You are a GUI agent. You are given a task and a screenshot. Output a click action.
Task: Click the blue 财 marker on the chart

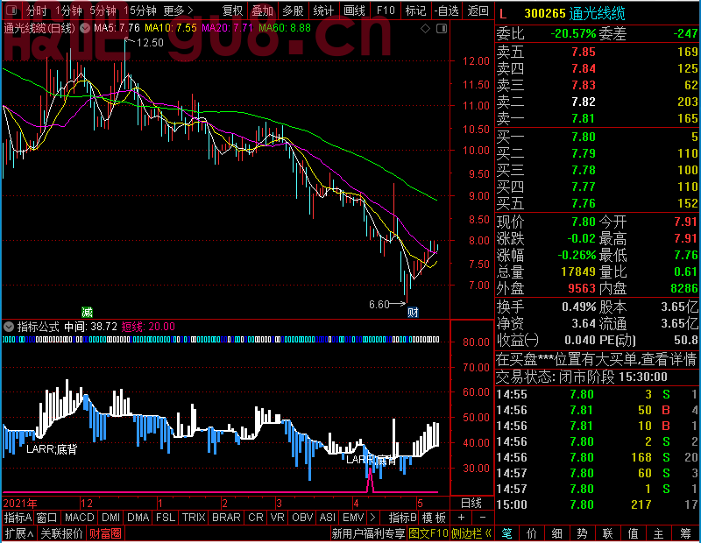click(413, 312)
